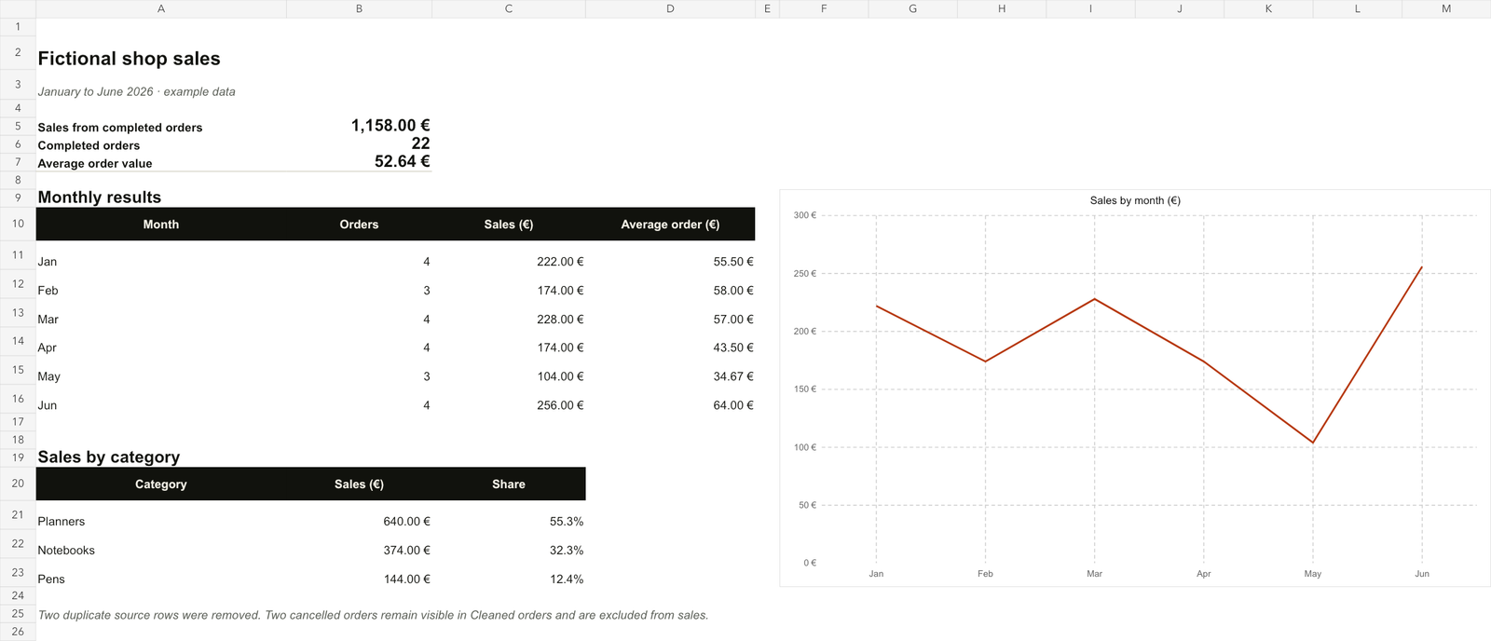Click the 'Fictional shop sales' title cell
This screenshot has width=1491, height=641.
pos(130,59)
